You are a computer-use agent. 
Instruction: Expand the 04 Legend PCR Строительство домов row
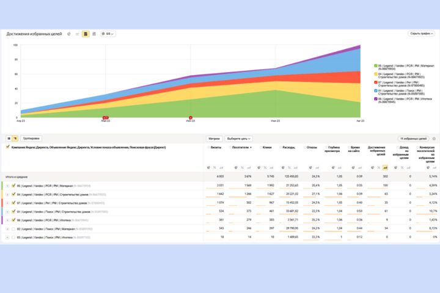[7, 194]
